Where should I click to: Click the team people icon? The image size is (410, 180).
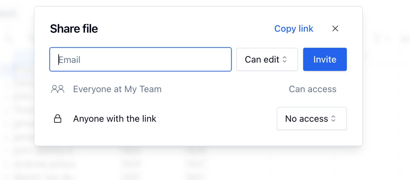pos(57,89)
